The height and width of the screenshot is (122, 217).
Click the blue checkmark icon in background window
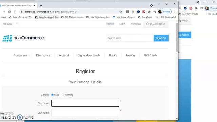(185, 8)
